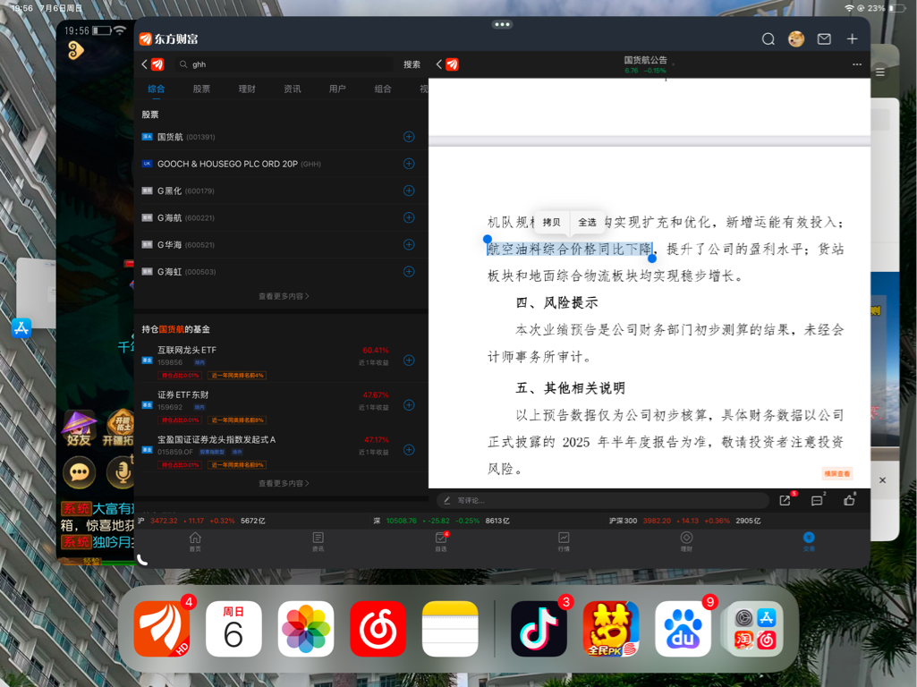Tap the 国货航公告 title quote header
The width and height of the screenshot is (917, 687).
click(x=646, y=64)
